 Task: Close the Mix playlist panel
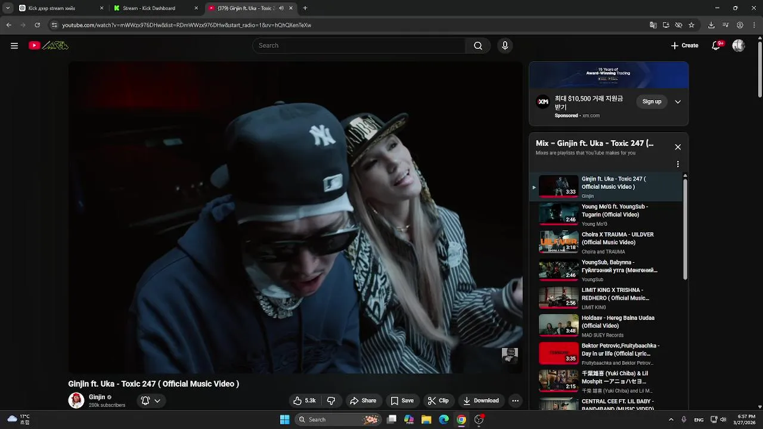[x=678, y=147]
